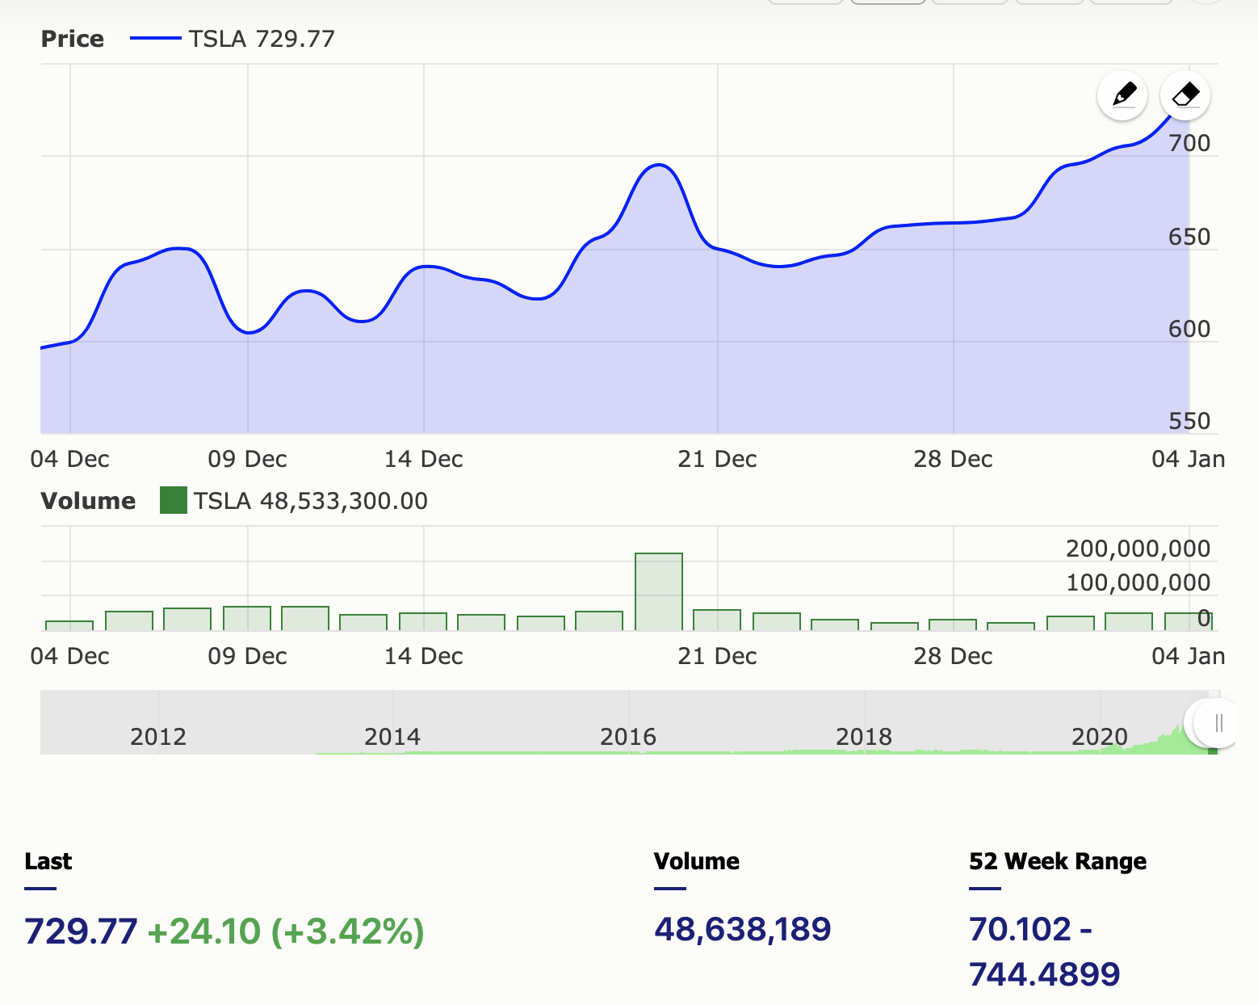Click the '70.102 - 744.4899' range value
Viewport: 1258px width, 1005px height.
1045,952
